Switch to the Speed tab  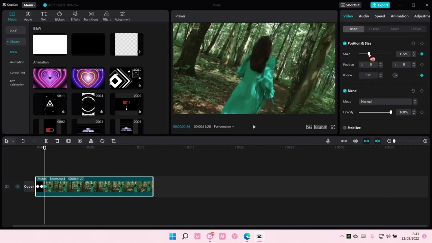(x=380, y=16)
